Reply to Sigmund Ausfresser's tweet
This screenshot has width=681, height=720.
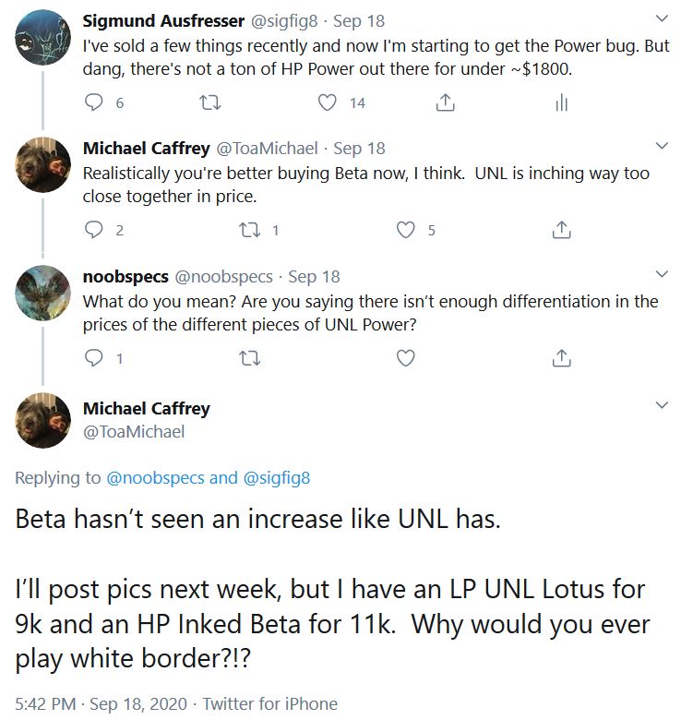[x=94, y=103]
